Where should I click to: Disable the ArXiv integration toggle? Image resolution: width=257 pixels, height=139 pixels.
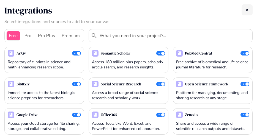[76, 53]
